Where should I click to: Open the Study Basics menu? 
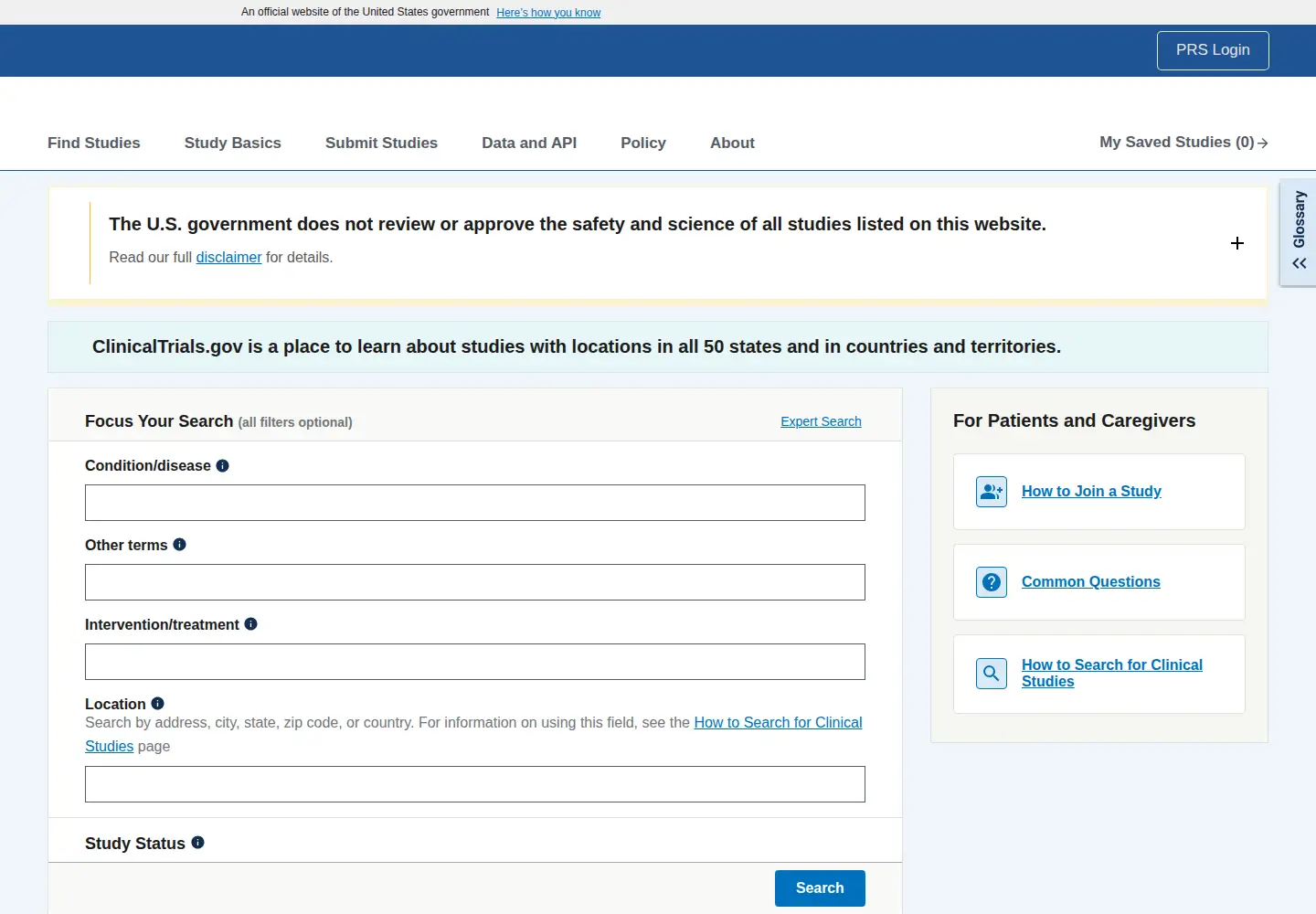tap(233, 143)
